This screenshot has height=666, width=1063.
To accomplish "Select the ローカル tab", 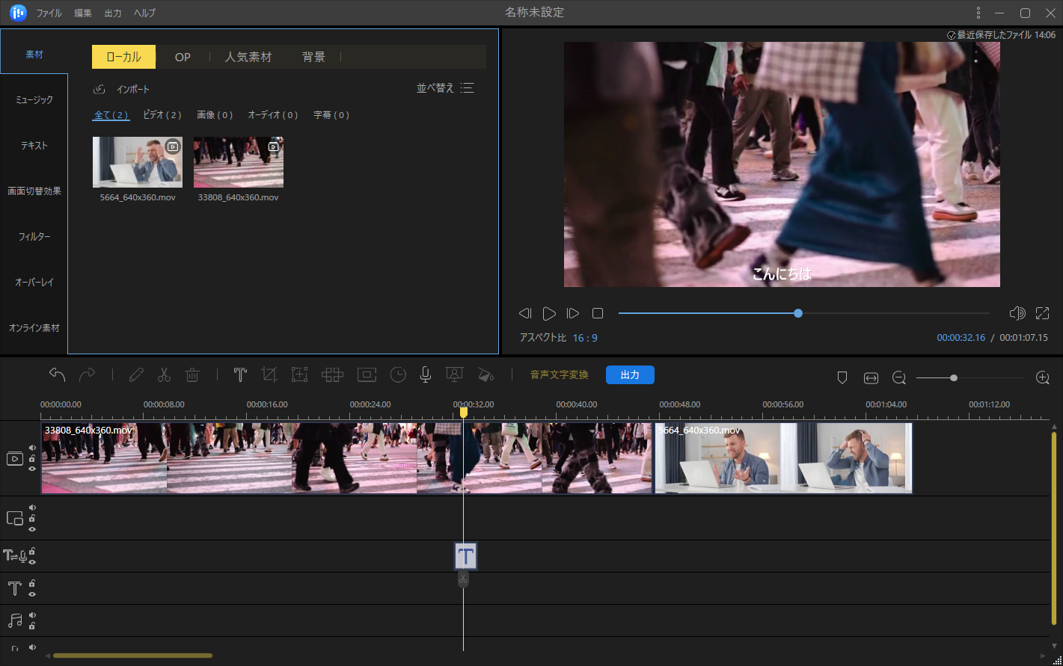I will click(x=123, y=57).
